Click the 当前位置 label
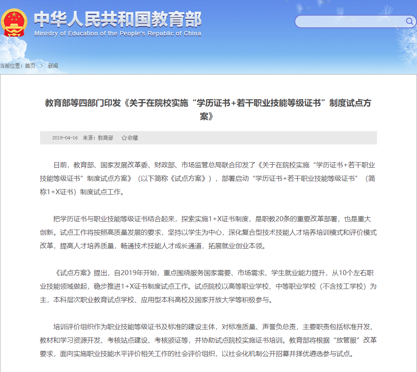The image size is (417, 372). tap(11, 66)
